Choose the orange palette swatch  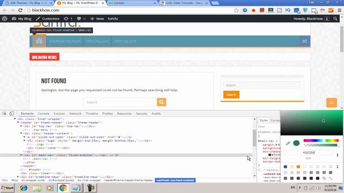(298, 167)
